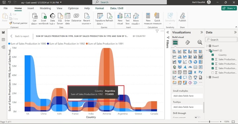
Task: Publish the report
Action: tap(182, 17)
